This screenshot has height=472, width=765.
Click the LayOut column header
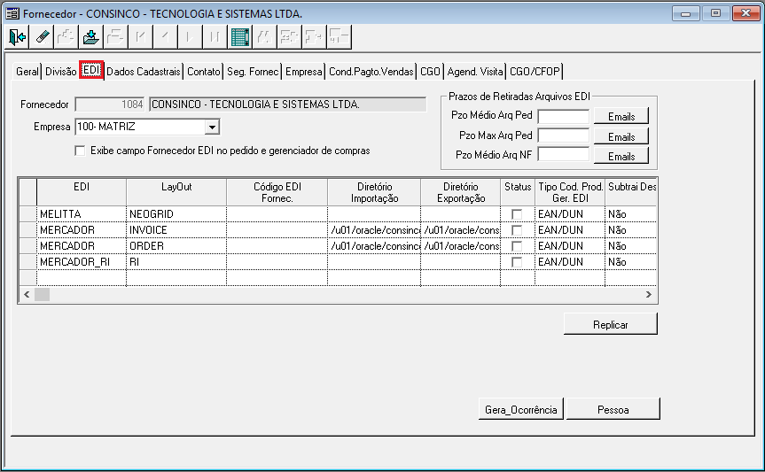(x=176, y=192)
